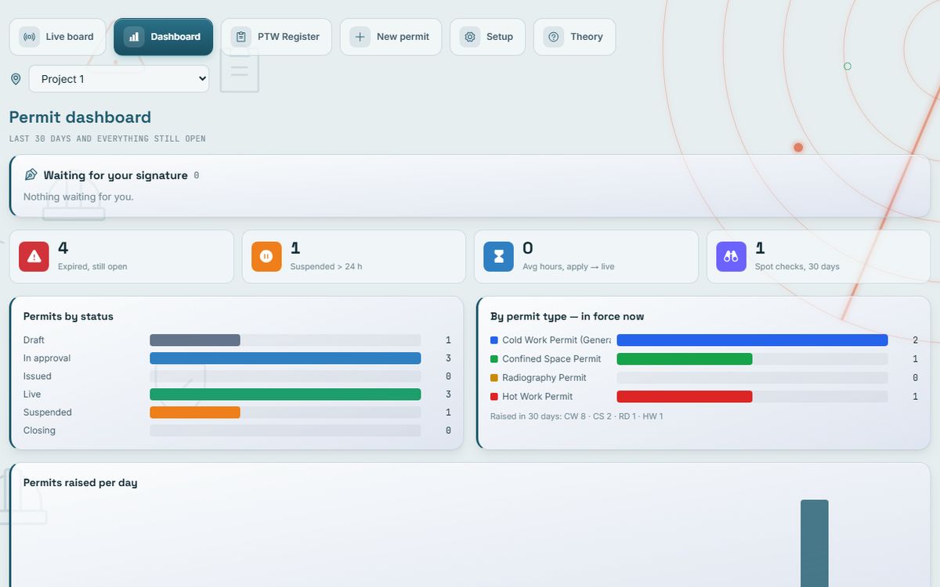Screen dimensions: 940x587
Task: Click the green Confined Space Permit swatch
Action: 494,359
